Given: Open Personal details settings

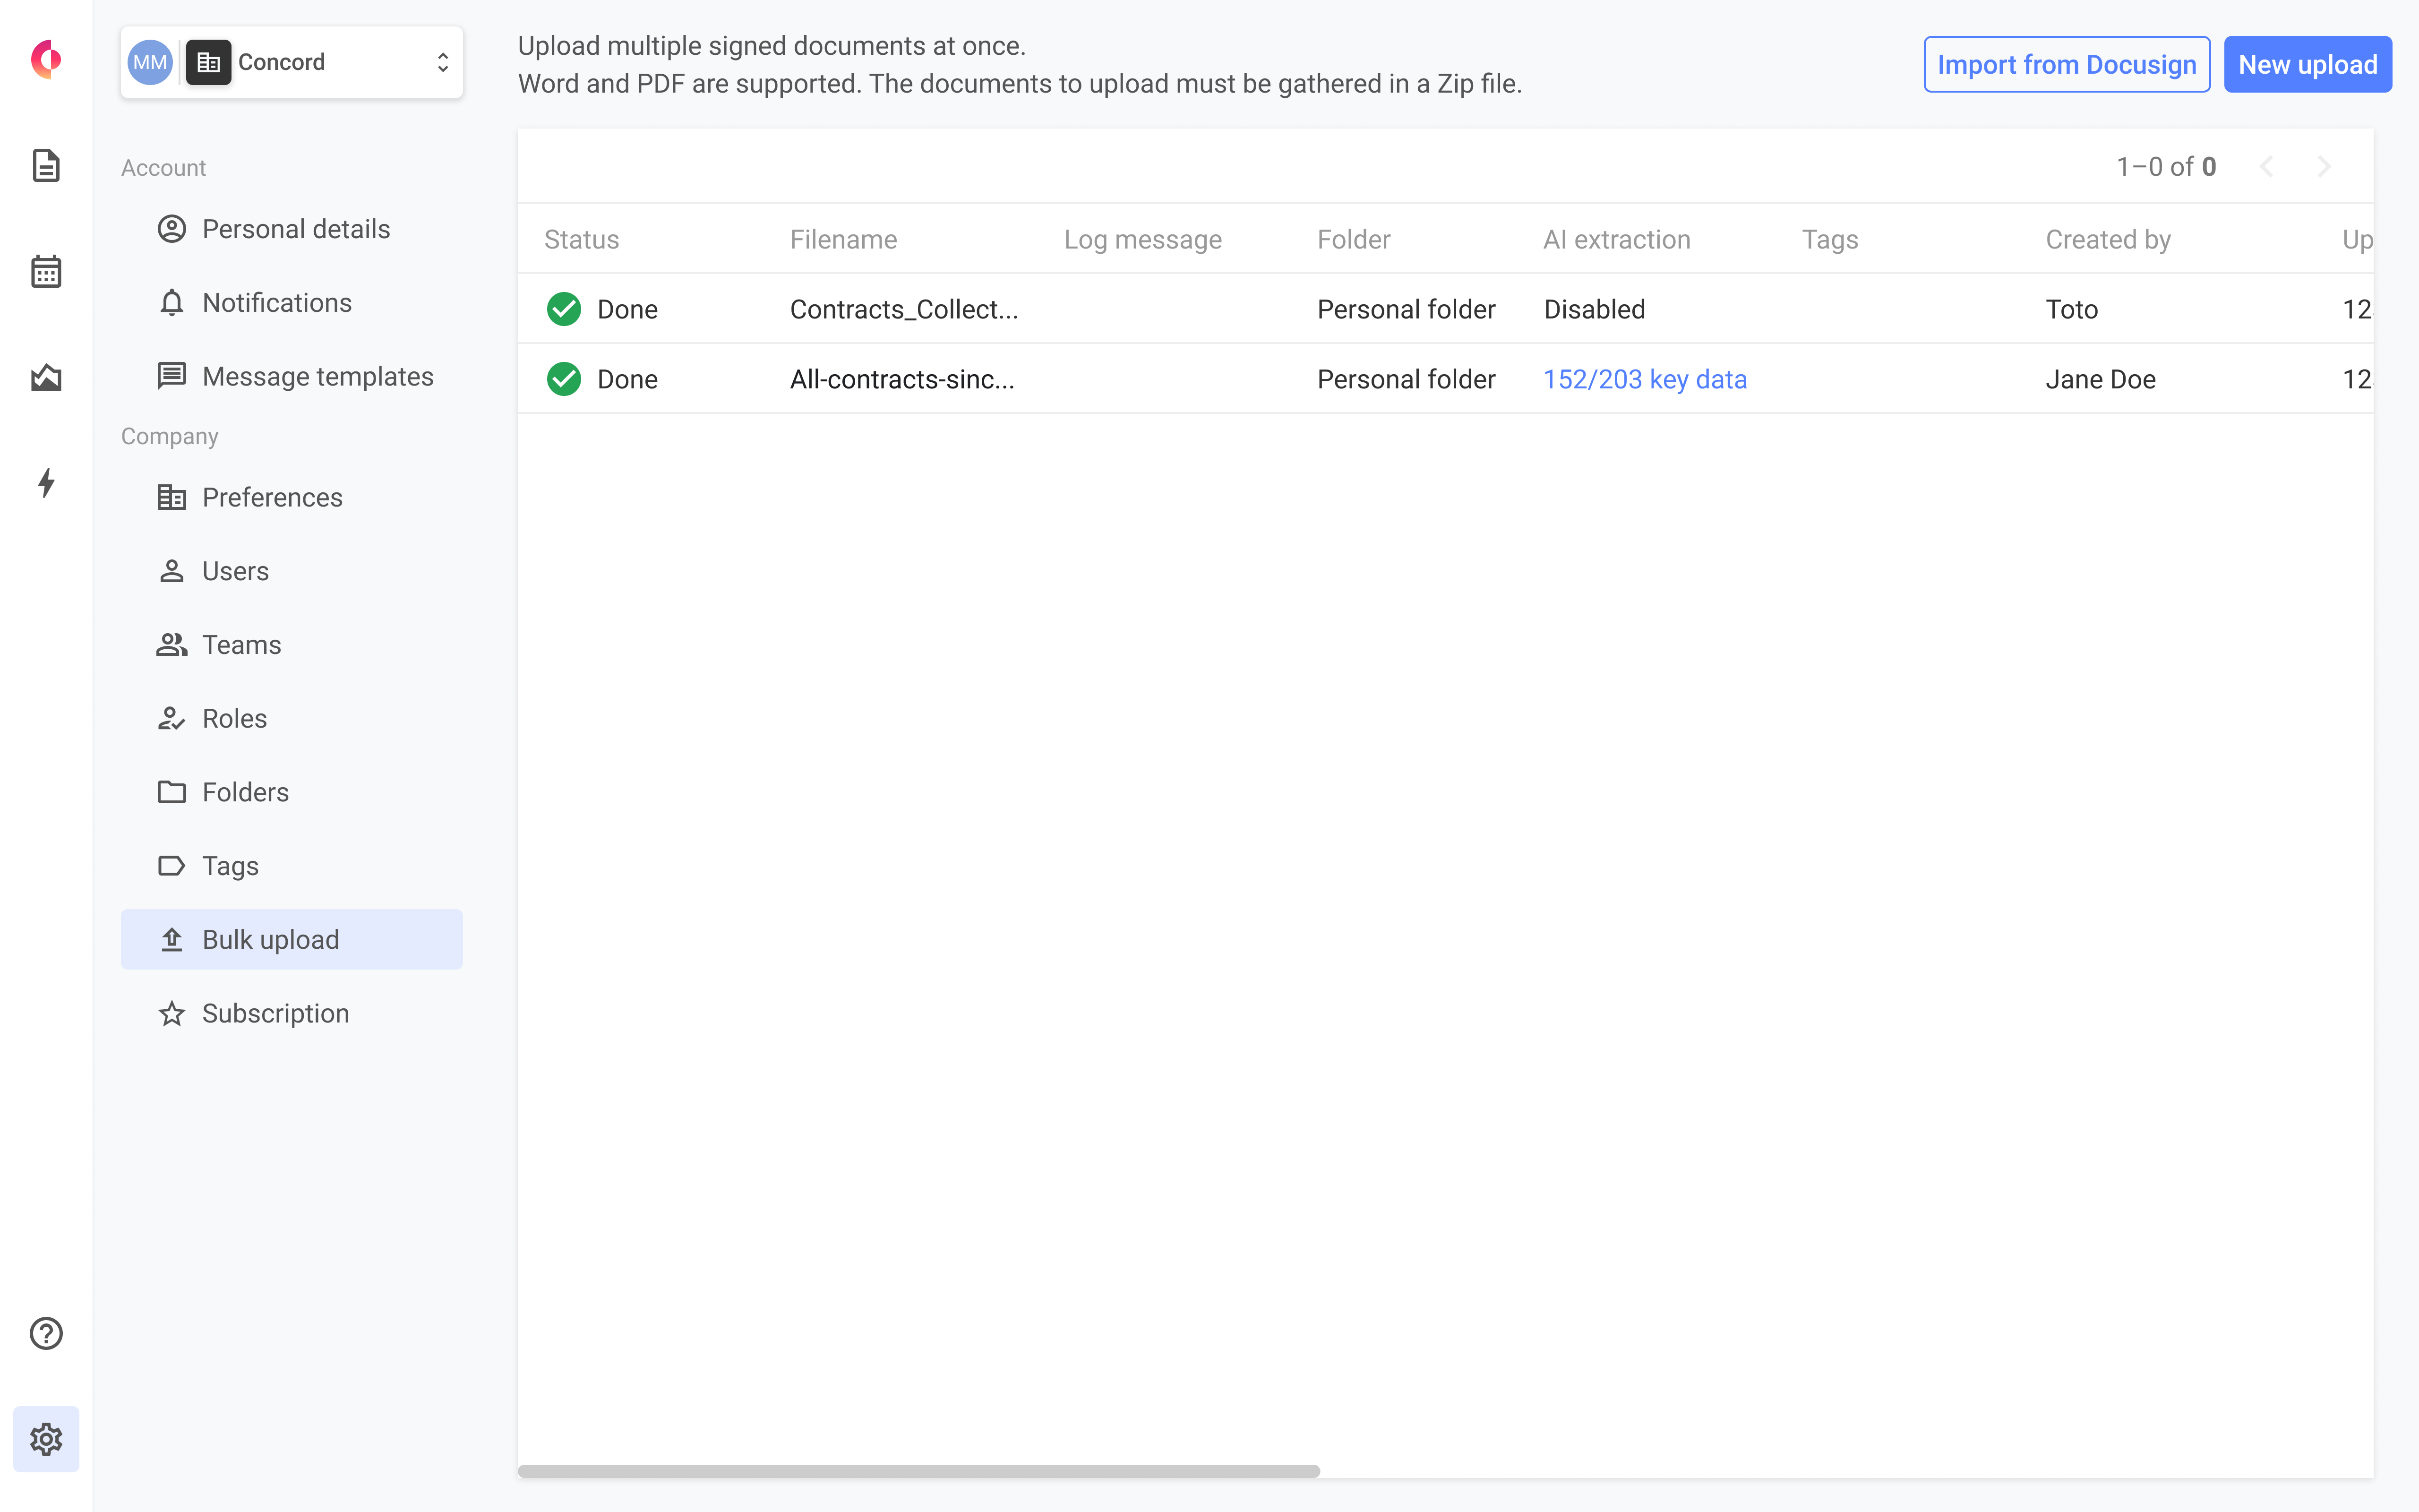Looking at the screenshot, I should pyautogui.click(x=295, y=229).
